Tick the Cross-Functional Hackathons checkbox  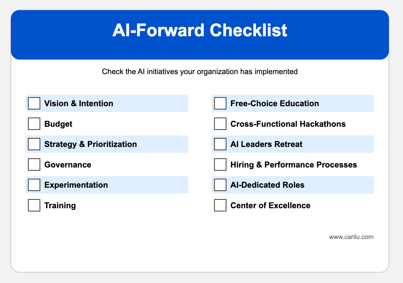pos(220,124)
